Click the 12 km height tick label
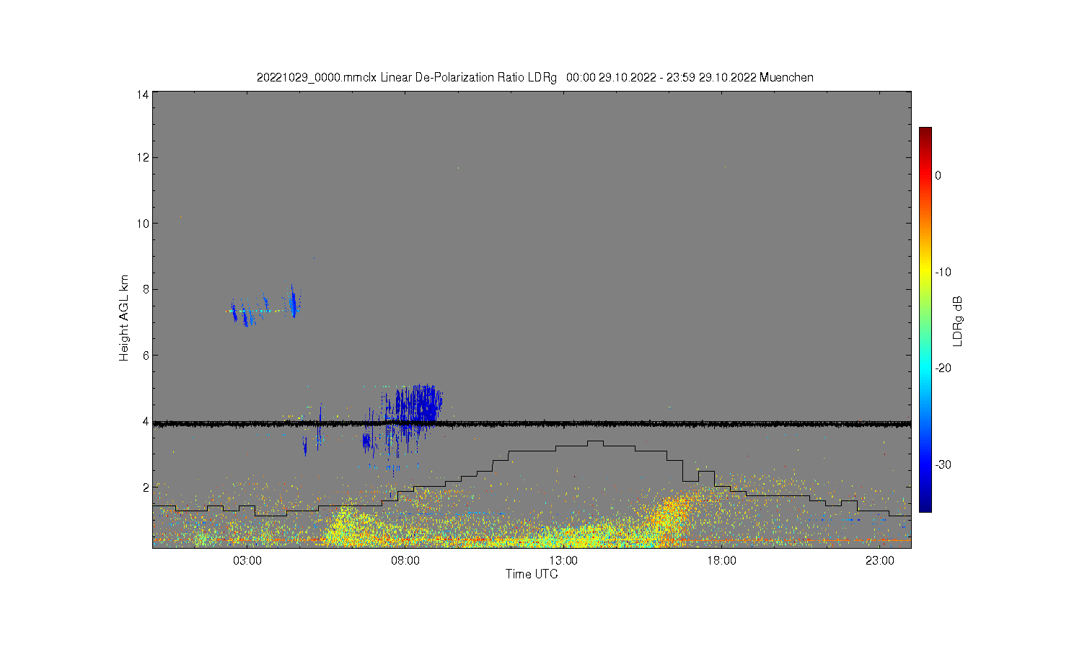 (x=143, y=157)
